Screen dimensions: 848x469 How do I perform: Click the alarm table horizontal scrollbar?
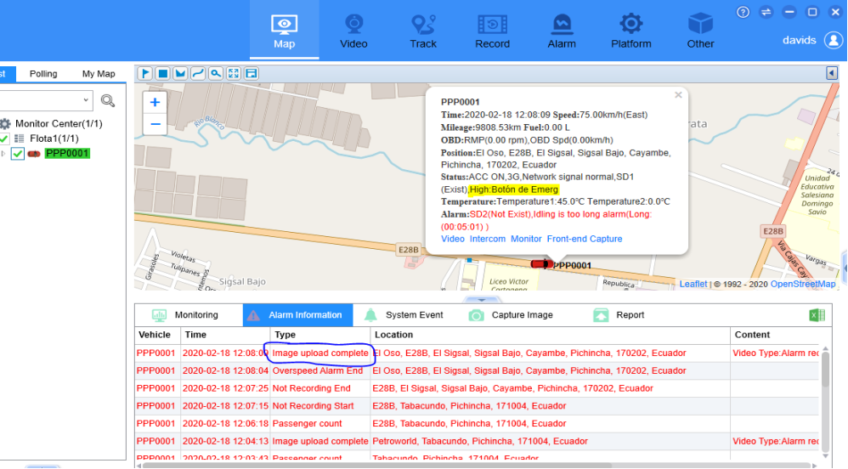[377, 465]
